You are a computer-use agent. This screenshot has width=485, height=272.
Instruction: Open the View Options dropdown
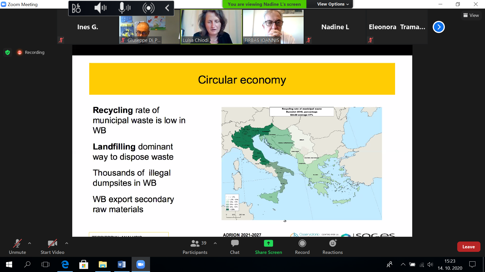pos(332,4)
